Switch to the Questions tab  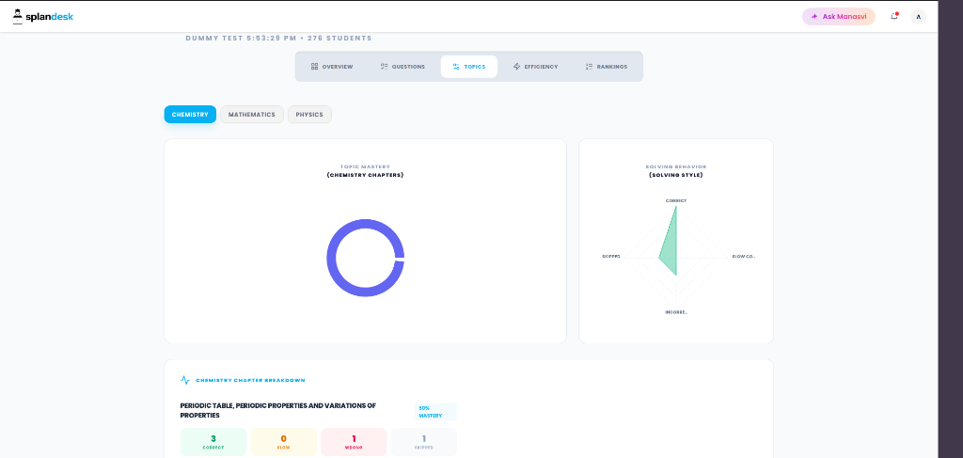point(403,67)
